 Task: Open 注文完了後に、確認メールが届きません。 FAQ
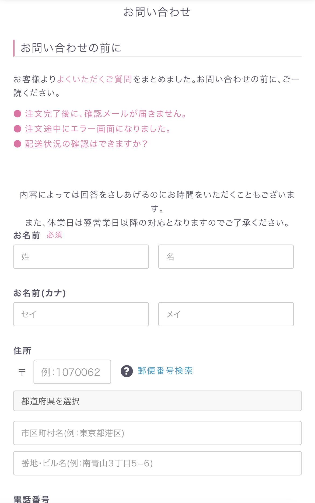click(x=106, y=114)
